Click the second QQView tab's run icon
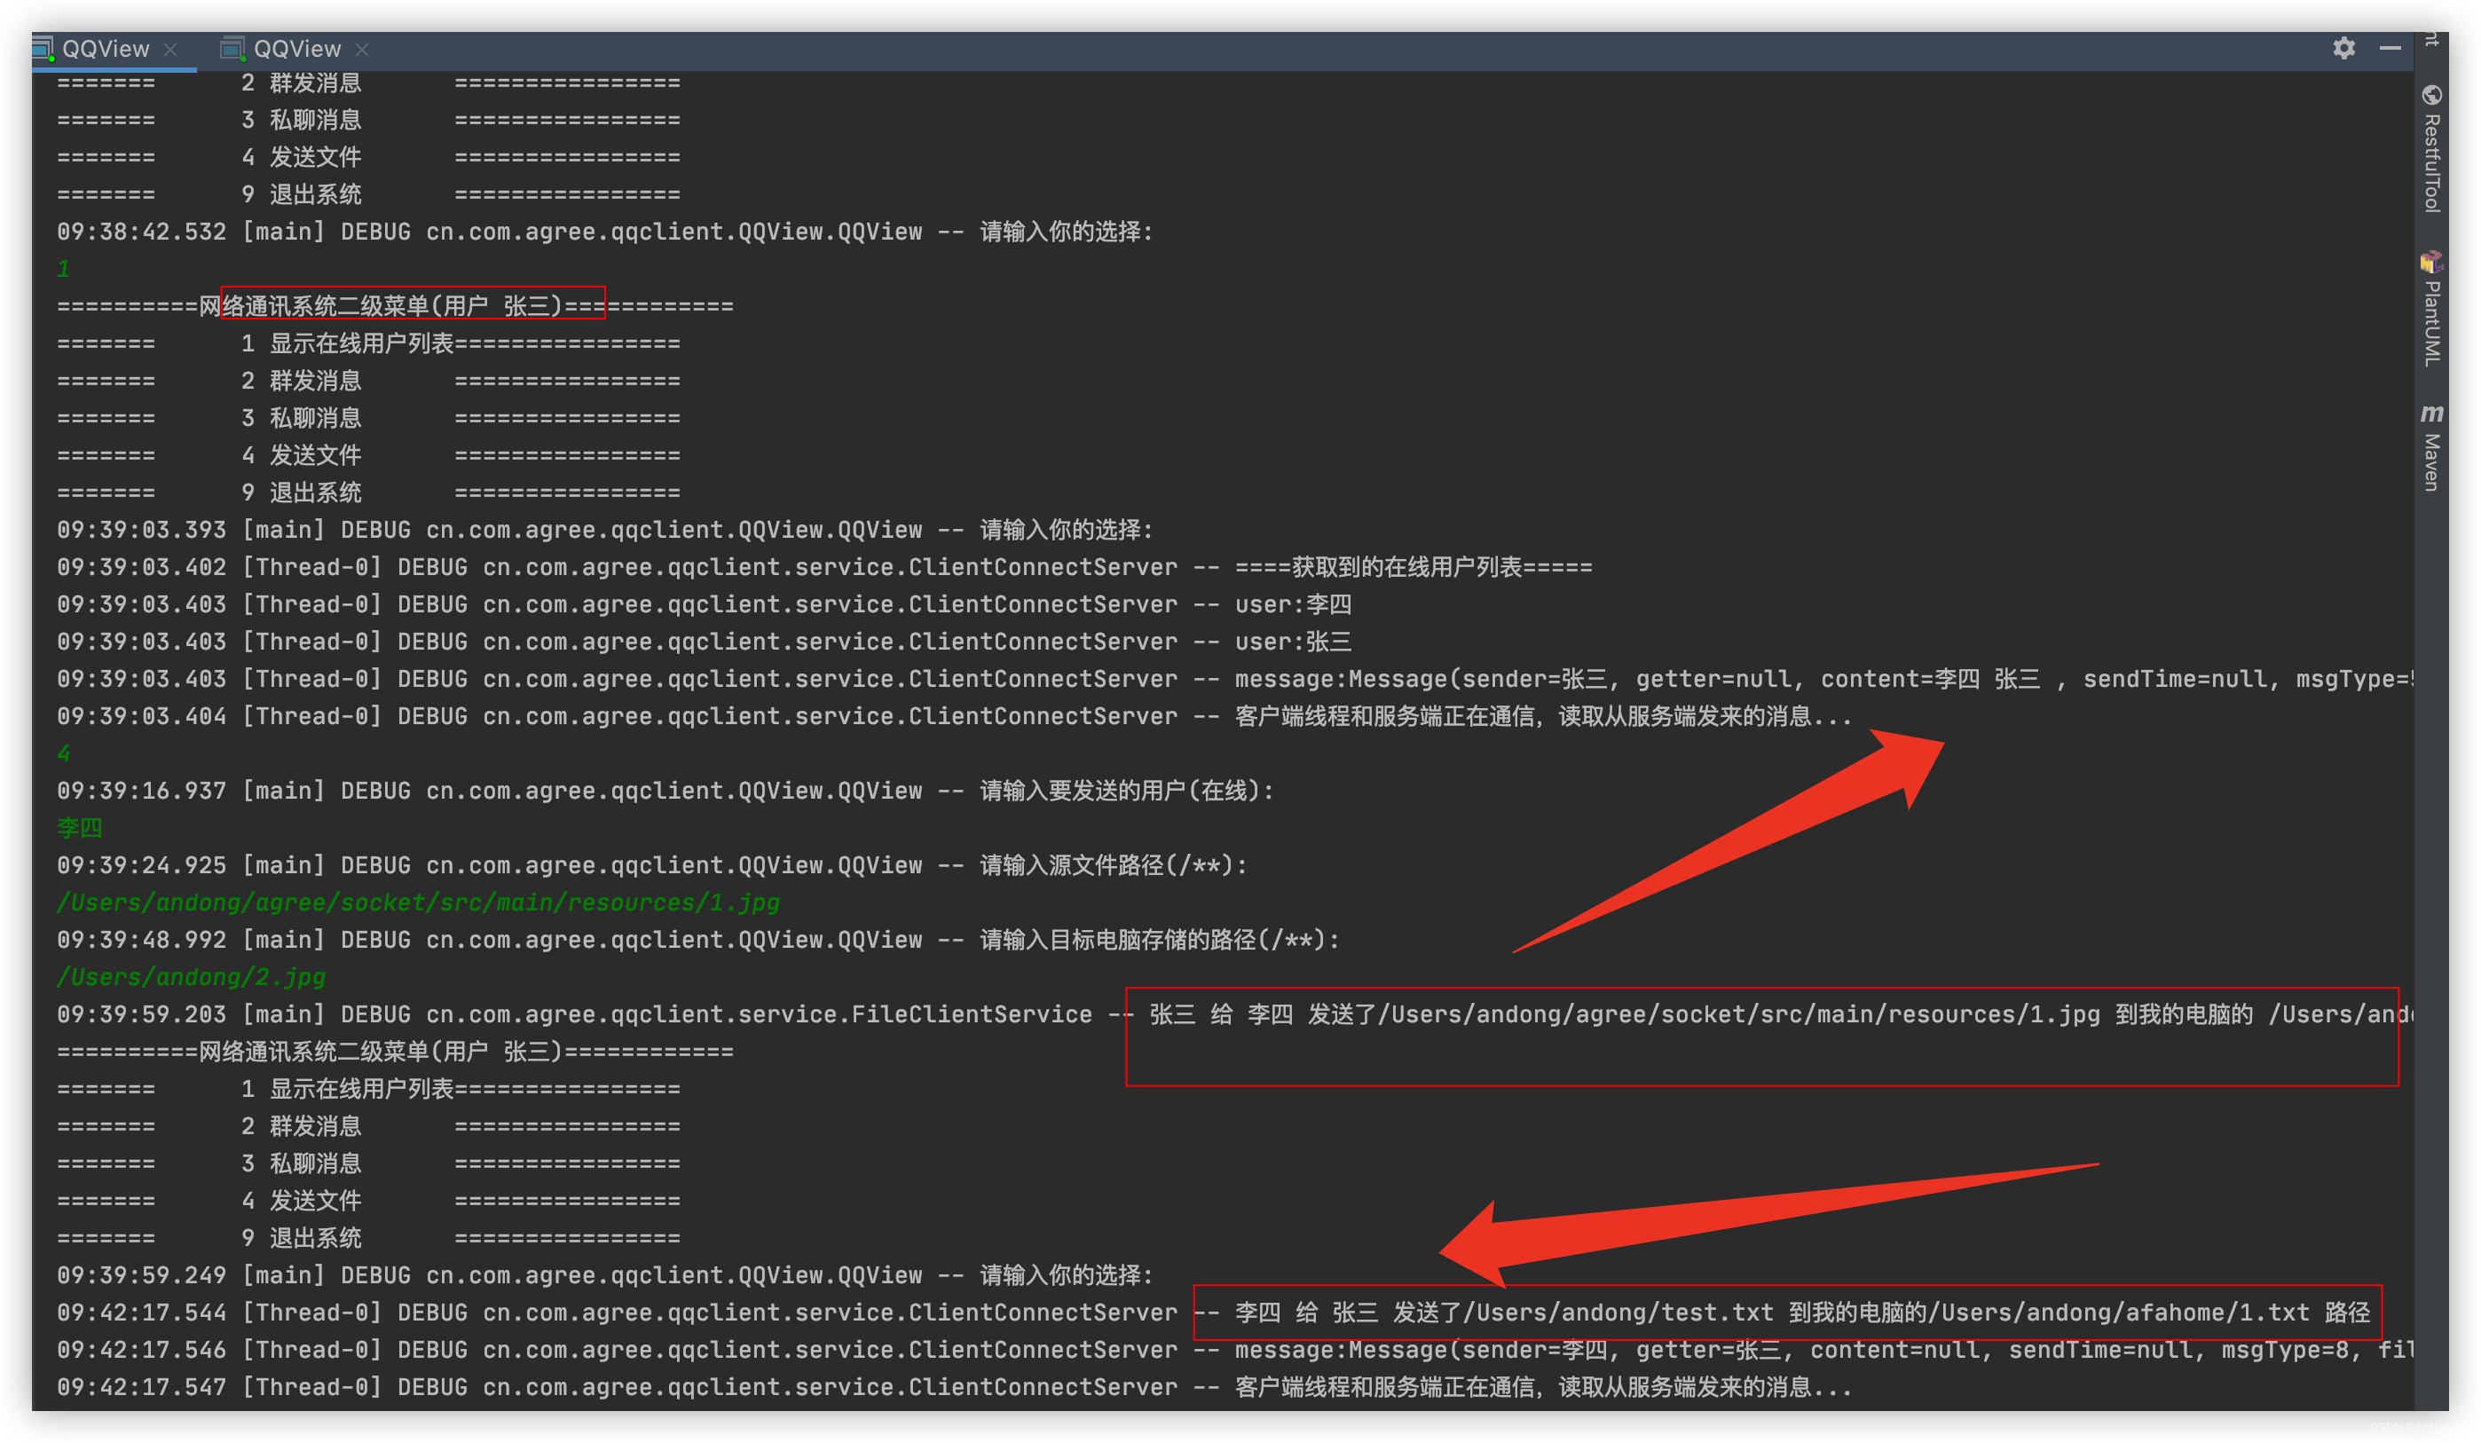This screenshot has width=2481, height=1443. (x=233, y=49)
